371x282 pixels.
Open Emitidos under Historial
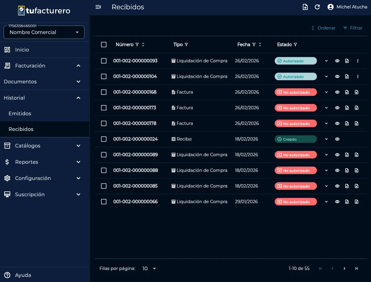20,113
